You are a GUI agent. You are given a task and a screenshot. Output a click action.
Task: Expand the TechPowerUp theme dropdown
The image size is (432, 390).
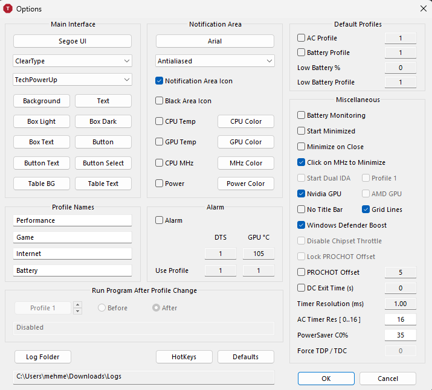tap(73, 80)
